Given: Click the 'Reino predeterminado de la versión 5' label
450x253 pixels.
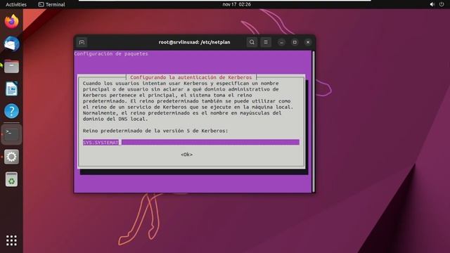Looking at the screenshot, I should tap(155, 131).
